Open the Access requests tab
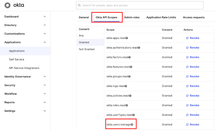215x130 pixels. click(194, 17)
